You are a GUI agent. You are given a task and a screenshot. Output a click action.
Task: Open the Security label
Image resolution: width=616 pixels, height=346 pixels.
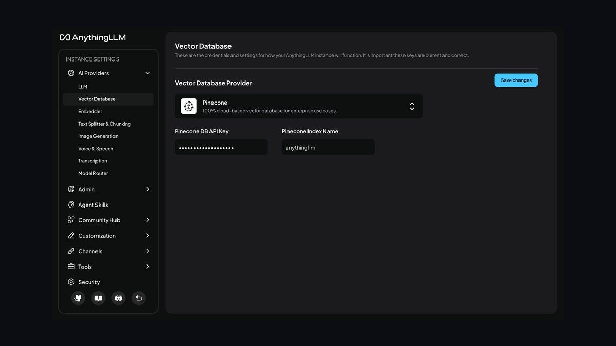tap(89, 282)
